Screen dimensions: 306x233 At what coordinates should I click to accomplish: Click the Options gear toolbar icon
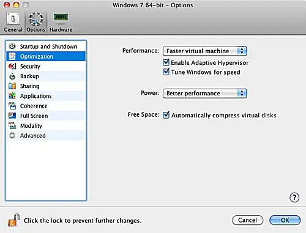(x=36, y=19)
